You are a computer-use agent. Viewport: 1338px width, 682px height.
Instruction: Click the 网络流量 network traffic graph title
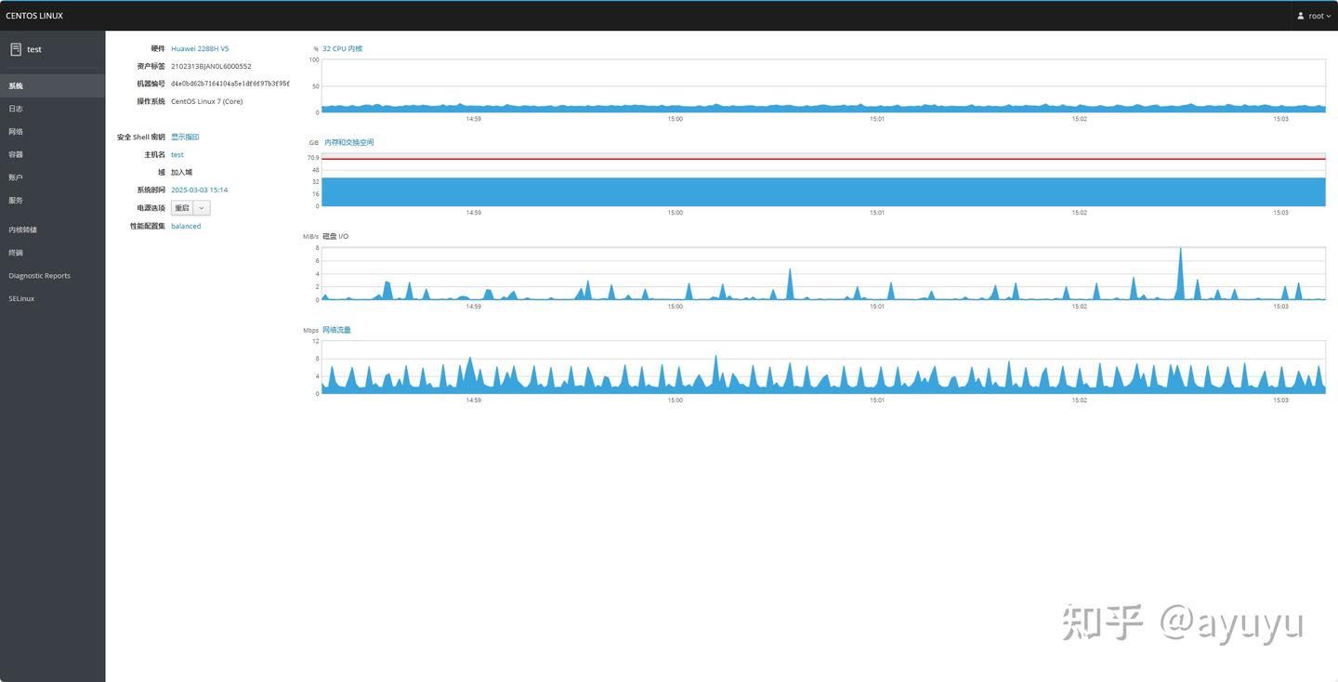click(336, 330)
